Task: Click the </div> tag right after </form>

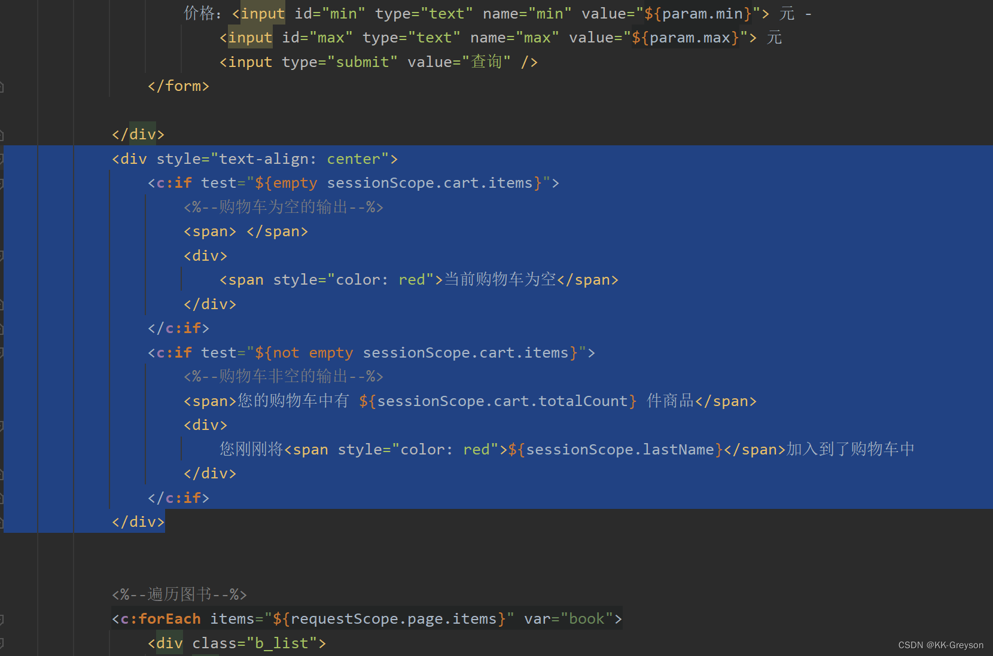Action: (x=138, y=135)
